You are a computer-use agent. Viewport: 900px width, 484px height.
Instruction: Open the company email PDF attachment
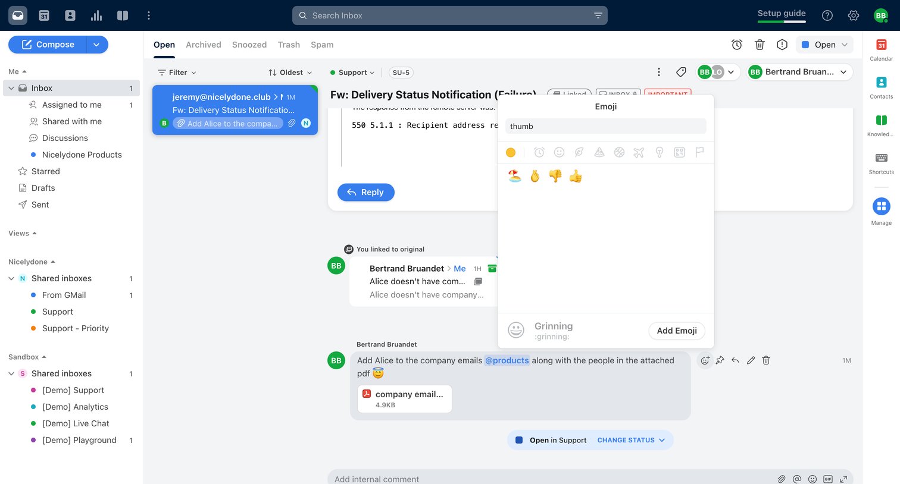(405, 399)
